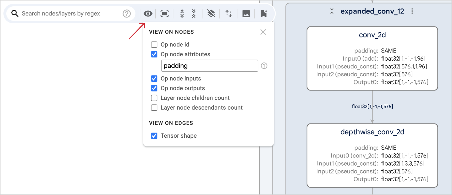452x195 pixels.
Task: Open the regex search help icon
Action: (x=126, y=13)
